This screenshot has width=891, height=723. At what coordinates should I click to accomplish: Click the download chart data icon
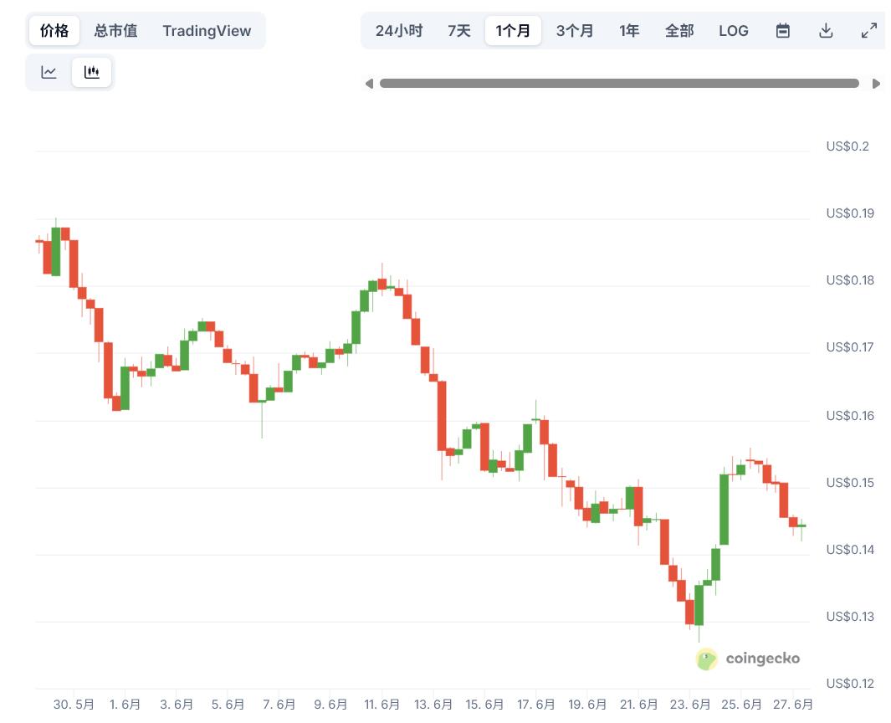pos(826,31)
